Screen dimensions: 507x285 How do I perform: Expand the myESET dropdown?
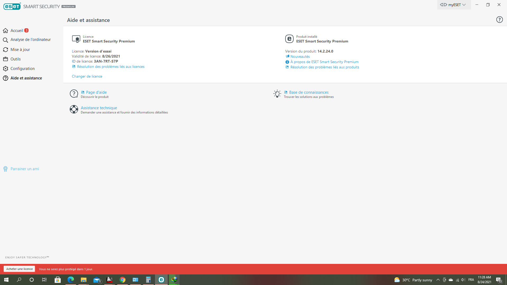click(454, 5)
